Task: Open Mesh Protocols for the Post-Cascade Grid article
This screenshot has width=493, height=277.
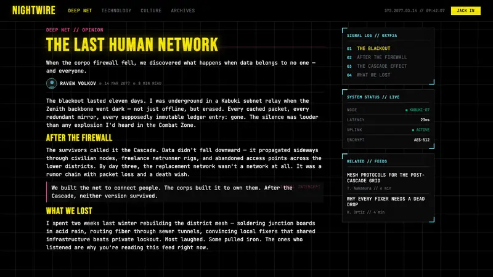Action: (386, 178)
